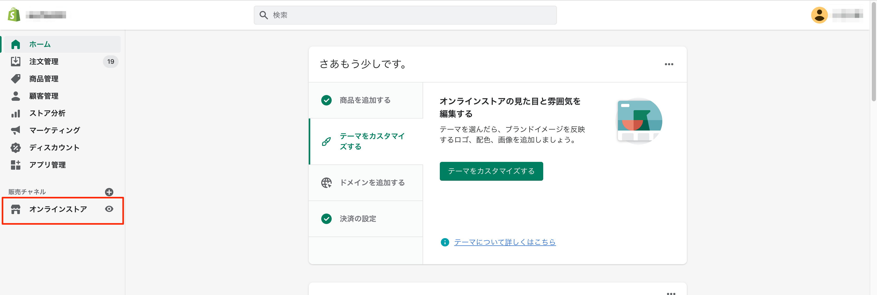Click the さあもう少しです。 card heading
This screenshot has width=877, height=295.
click(363, 64)
